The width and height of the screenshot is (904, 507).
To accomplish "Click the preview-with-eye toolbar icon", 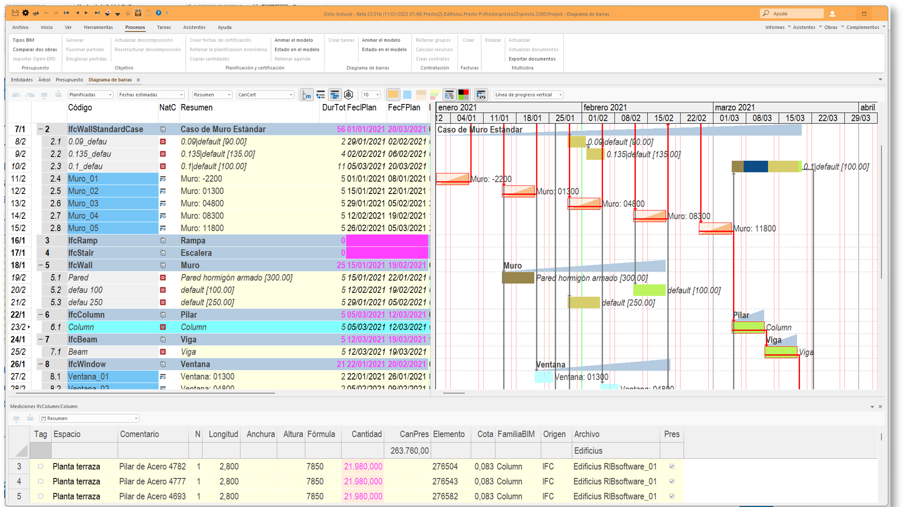I will (481, 94).
